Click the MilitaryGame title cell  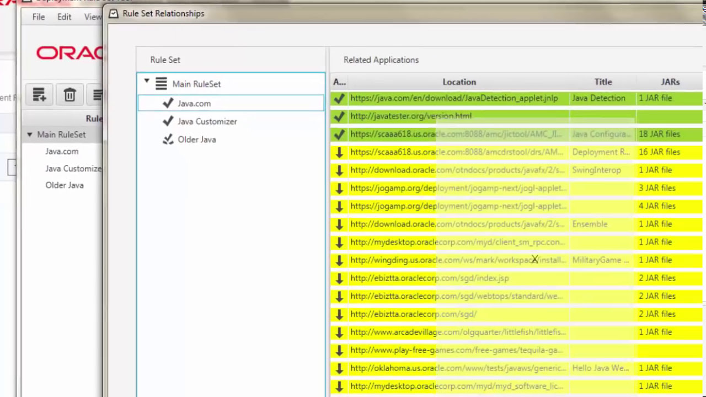(x=600, y=260)
